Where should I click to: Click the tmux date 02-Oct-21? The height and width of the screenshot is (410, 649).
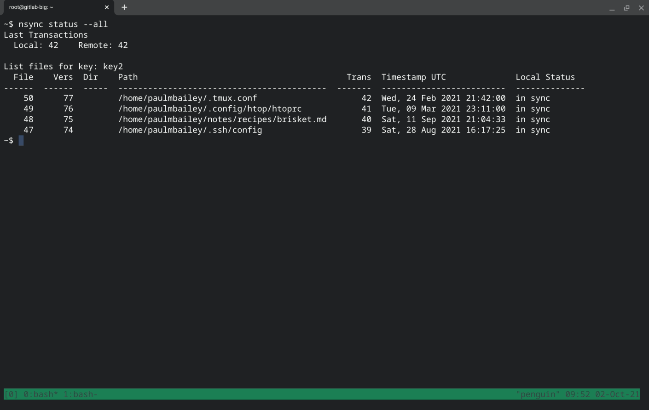(617, 394)
